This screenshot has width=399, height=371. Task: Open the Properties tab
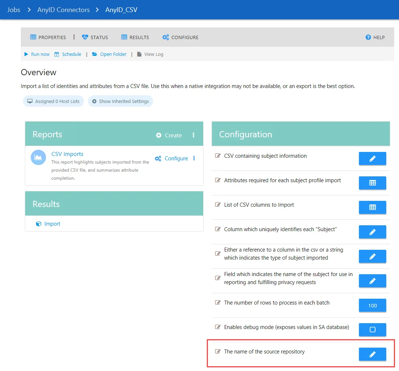(x=48, y=37)
